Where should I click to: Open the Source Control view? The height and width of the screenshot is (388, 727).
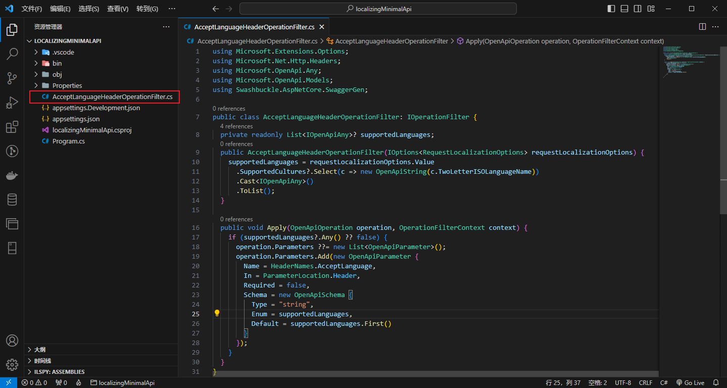12,78
